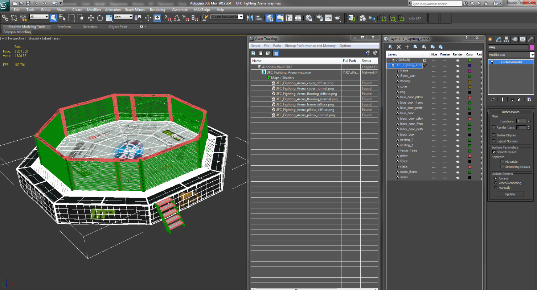Open Bitmap Performance and Memory menu
Viewport: 537px width, 290px height.
coord(310,46)
